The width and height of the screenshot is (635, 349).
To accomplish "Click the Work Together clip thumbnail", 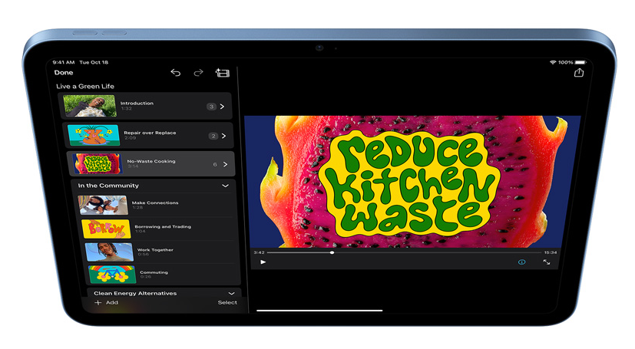I will 108,252.
